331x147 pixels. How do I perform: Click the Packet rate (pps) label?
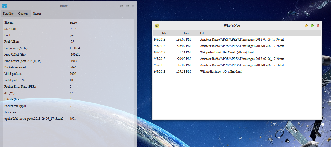click(15, 106)
